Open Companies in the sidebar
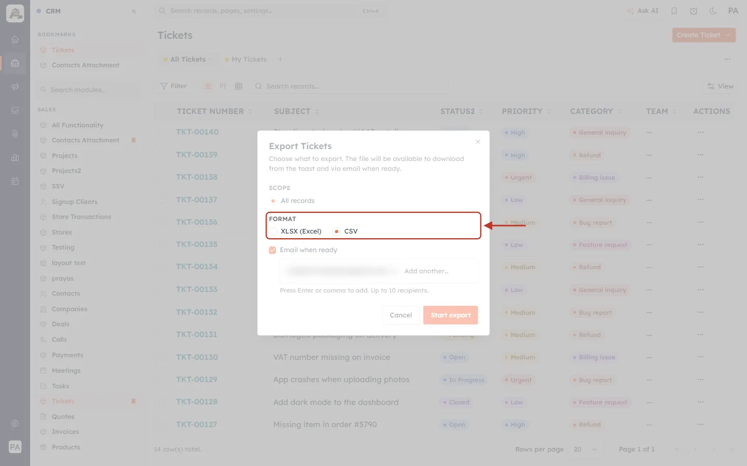 (70, 309)
